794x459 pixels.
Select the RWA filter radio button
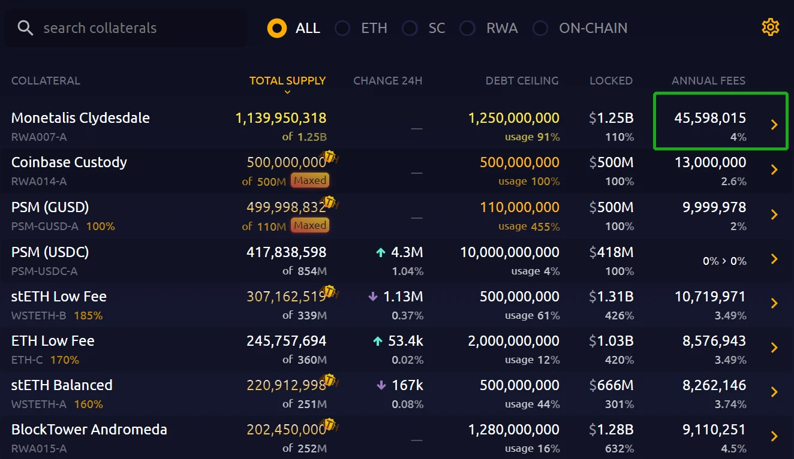tap(467, 28)
